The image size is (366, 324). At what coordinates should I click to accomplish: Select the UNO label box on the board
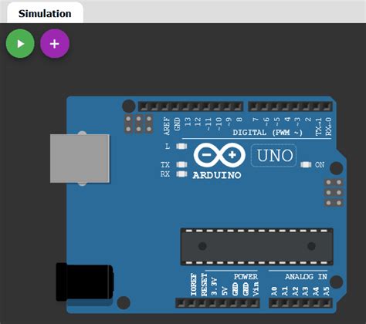click(x=273, y=155)
